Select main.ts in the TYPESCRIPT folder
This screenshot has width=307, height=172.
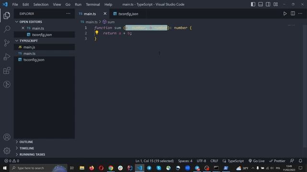pyautogui.click(x=44, y=54)
